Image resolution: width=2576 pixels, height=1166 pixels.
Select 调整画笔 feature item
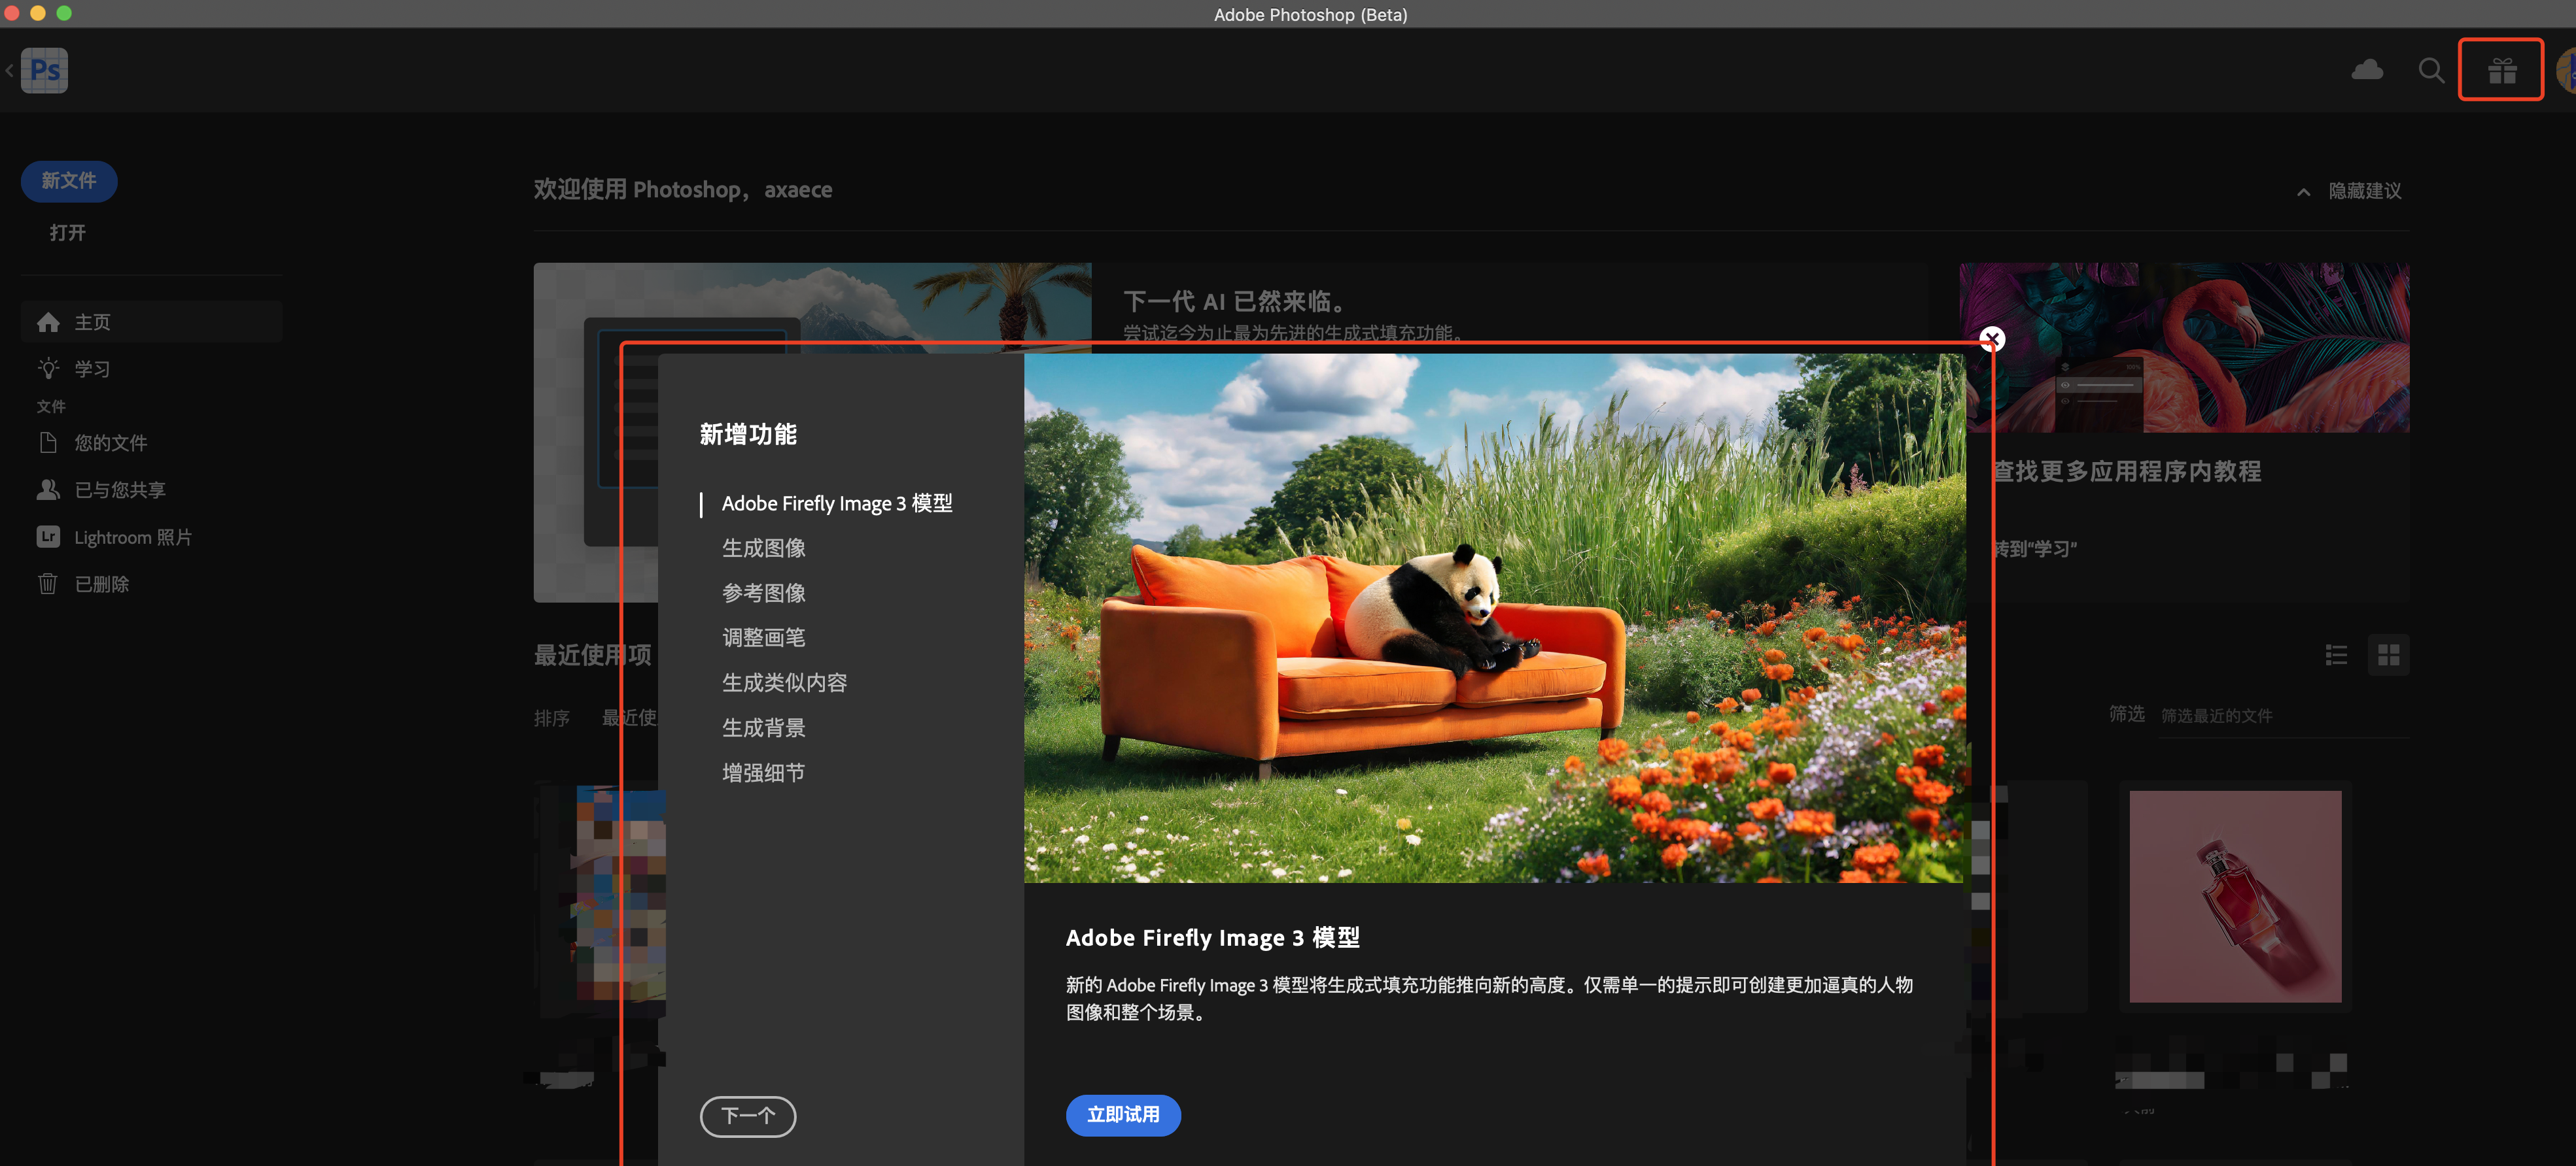tap(764, 637)
